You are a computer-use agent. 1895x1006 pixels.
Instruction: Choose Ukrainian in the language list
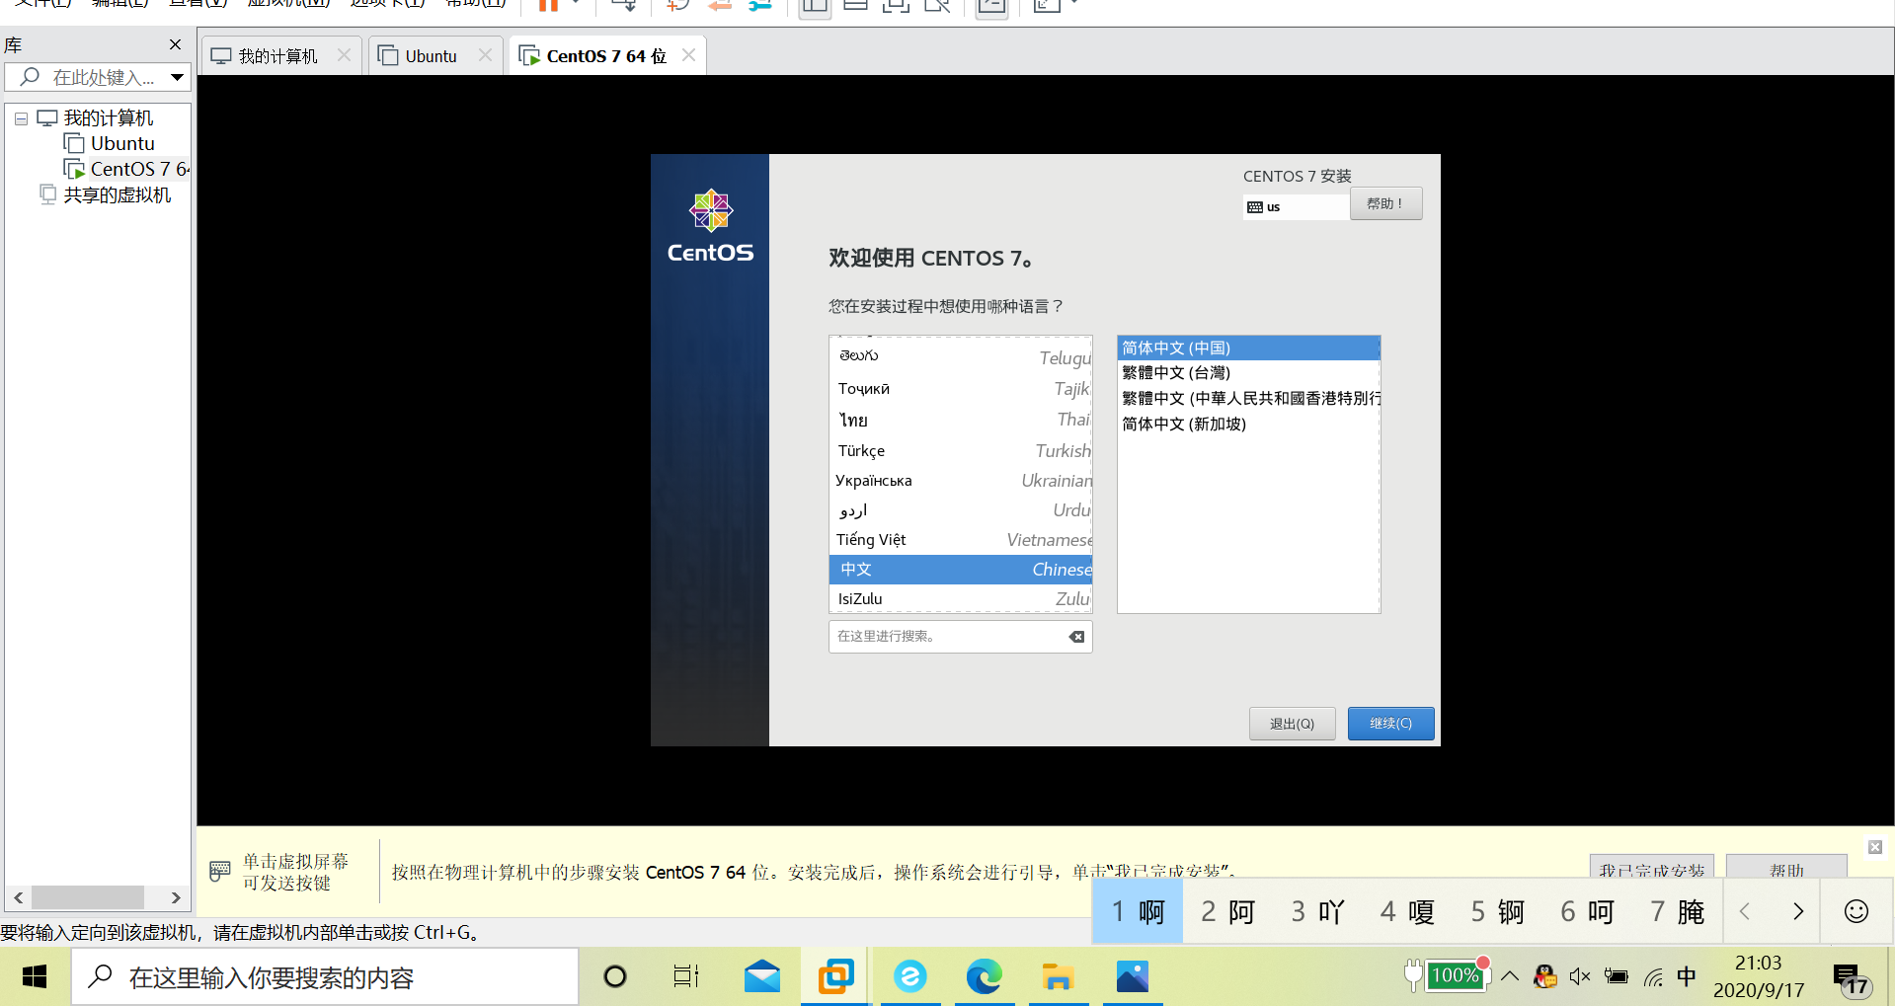pos(961,481)
